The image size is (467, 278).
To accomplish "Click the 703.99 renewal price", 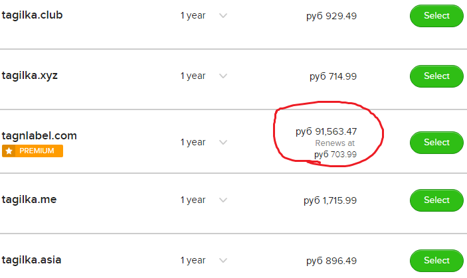I will click(335, 155).
